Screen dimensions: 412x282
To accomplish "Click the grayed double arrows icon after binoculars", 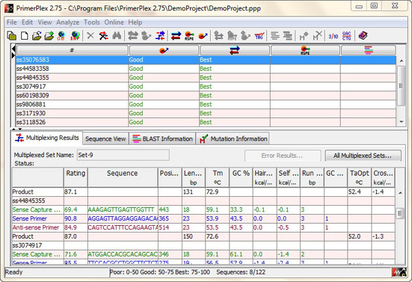I will (x=133, y=36).
